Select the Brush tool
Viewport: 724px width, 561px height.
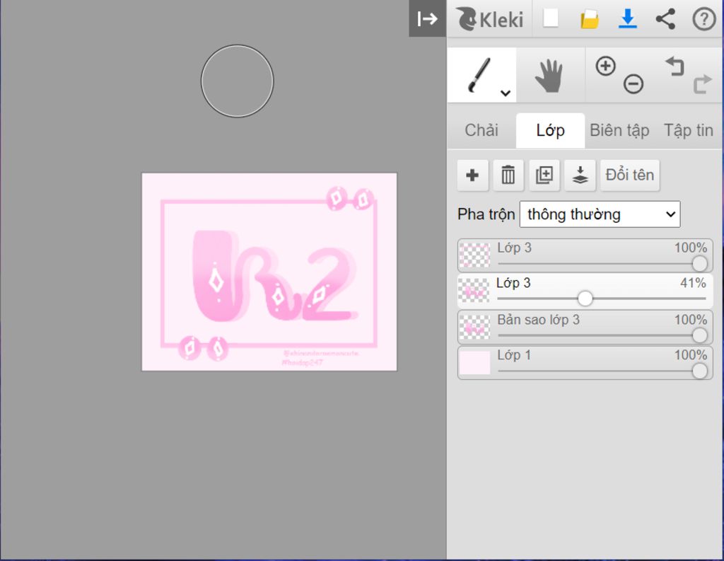481,75
